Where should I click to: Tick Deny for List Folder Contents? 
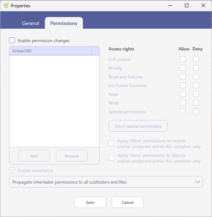pos(196,85)
